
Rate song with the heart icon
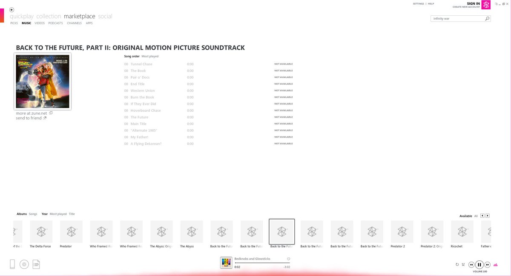(x=288, y=259)
